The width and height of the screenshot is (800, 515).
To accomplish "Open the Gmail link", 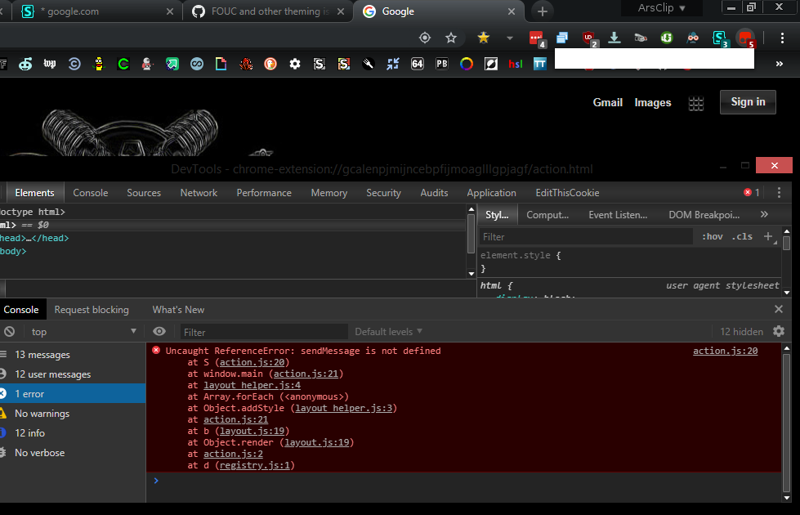I will tap(608, 103).
